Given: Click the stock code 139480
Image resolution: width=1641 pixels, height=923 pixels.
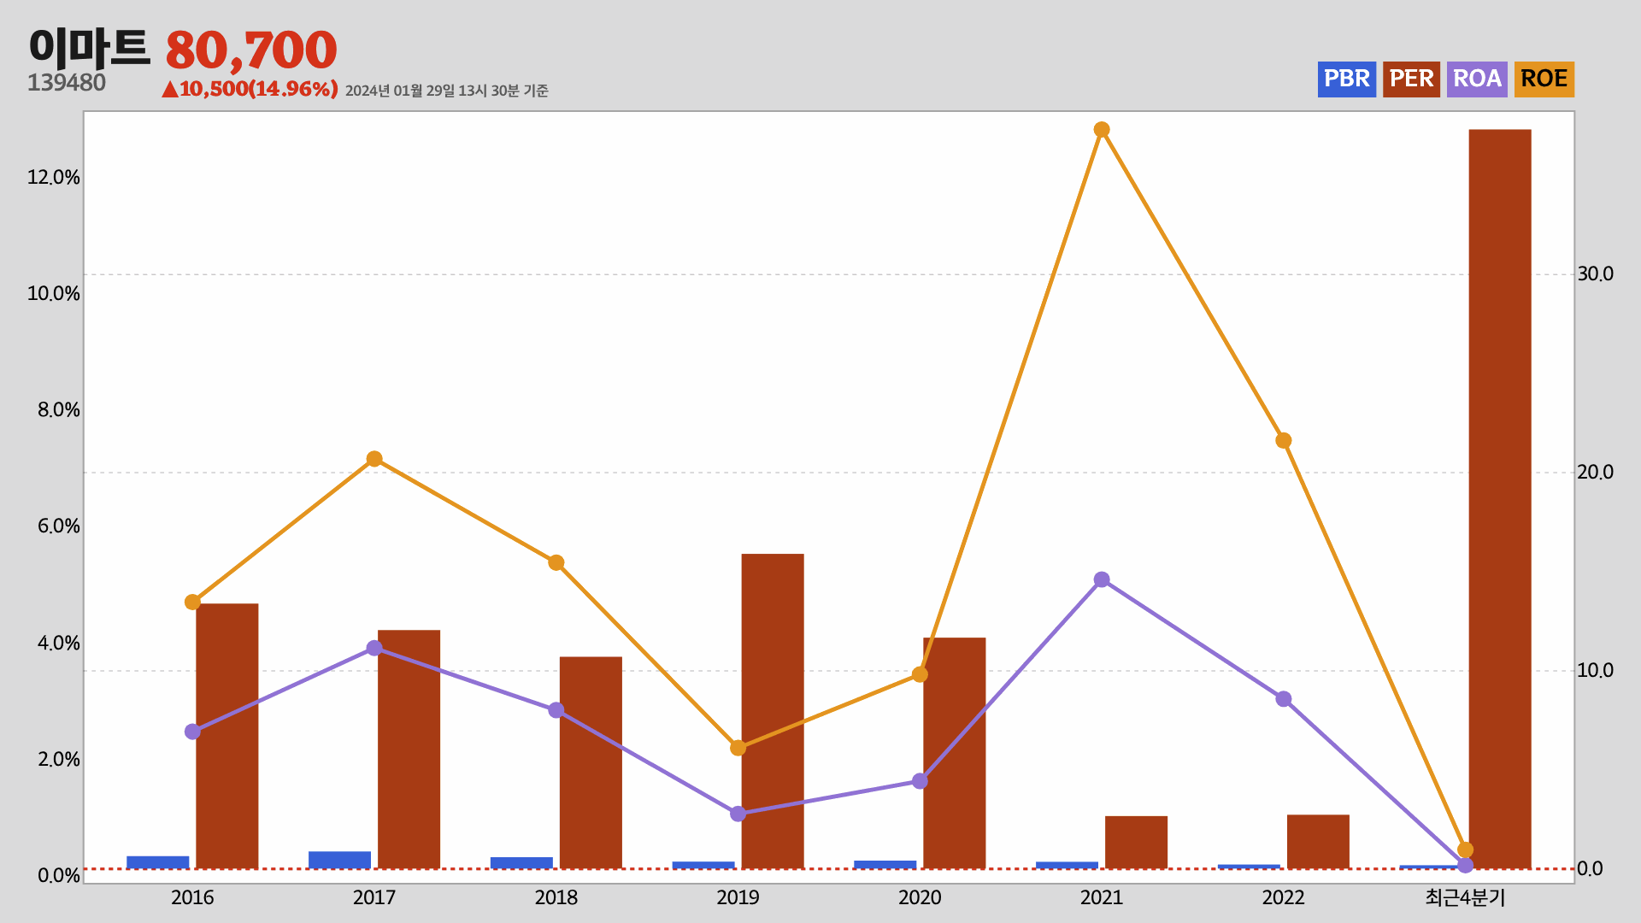Looking at the screenshot, I should [67, 83].
